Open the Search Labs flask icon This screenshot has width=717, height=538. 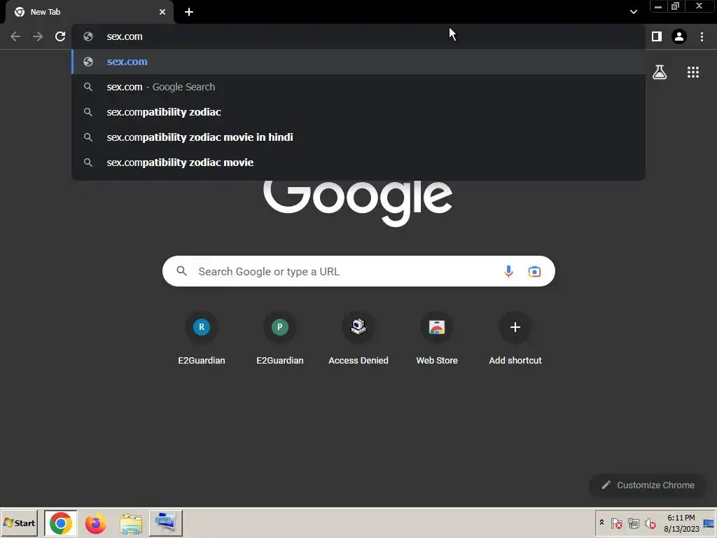(x=660, y=72)
